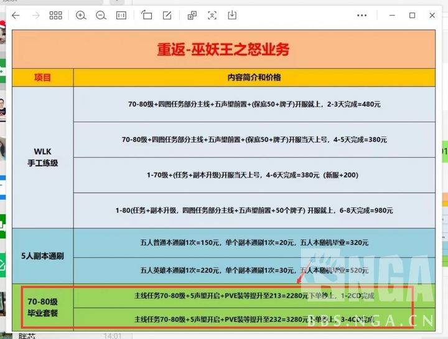Translate text in the image
This screenshot has width=448, height=339.
[192, 15]
